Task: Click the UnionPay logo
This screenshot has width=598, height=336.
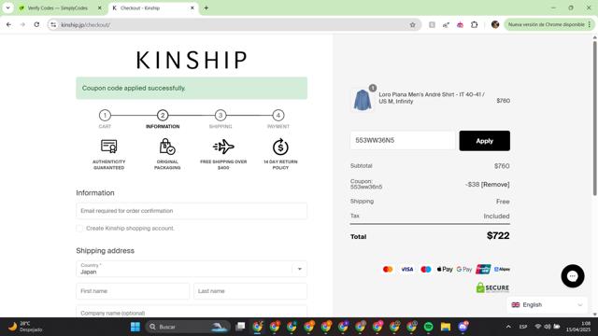Action: (x=483, y=269)
